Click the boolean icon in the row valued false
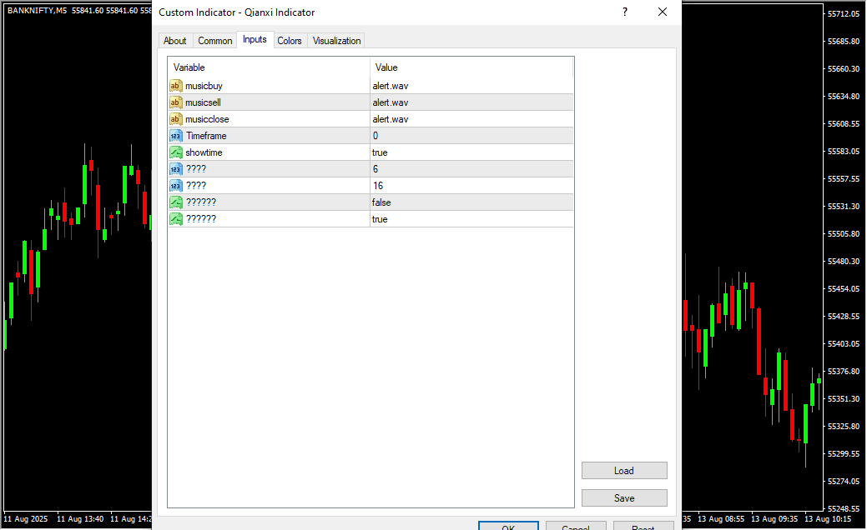867x530 pixels. pyautogui.click(x=176, y=202)
